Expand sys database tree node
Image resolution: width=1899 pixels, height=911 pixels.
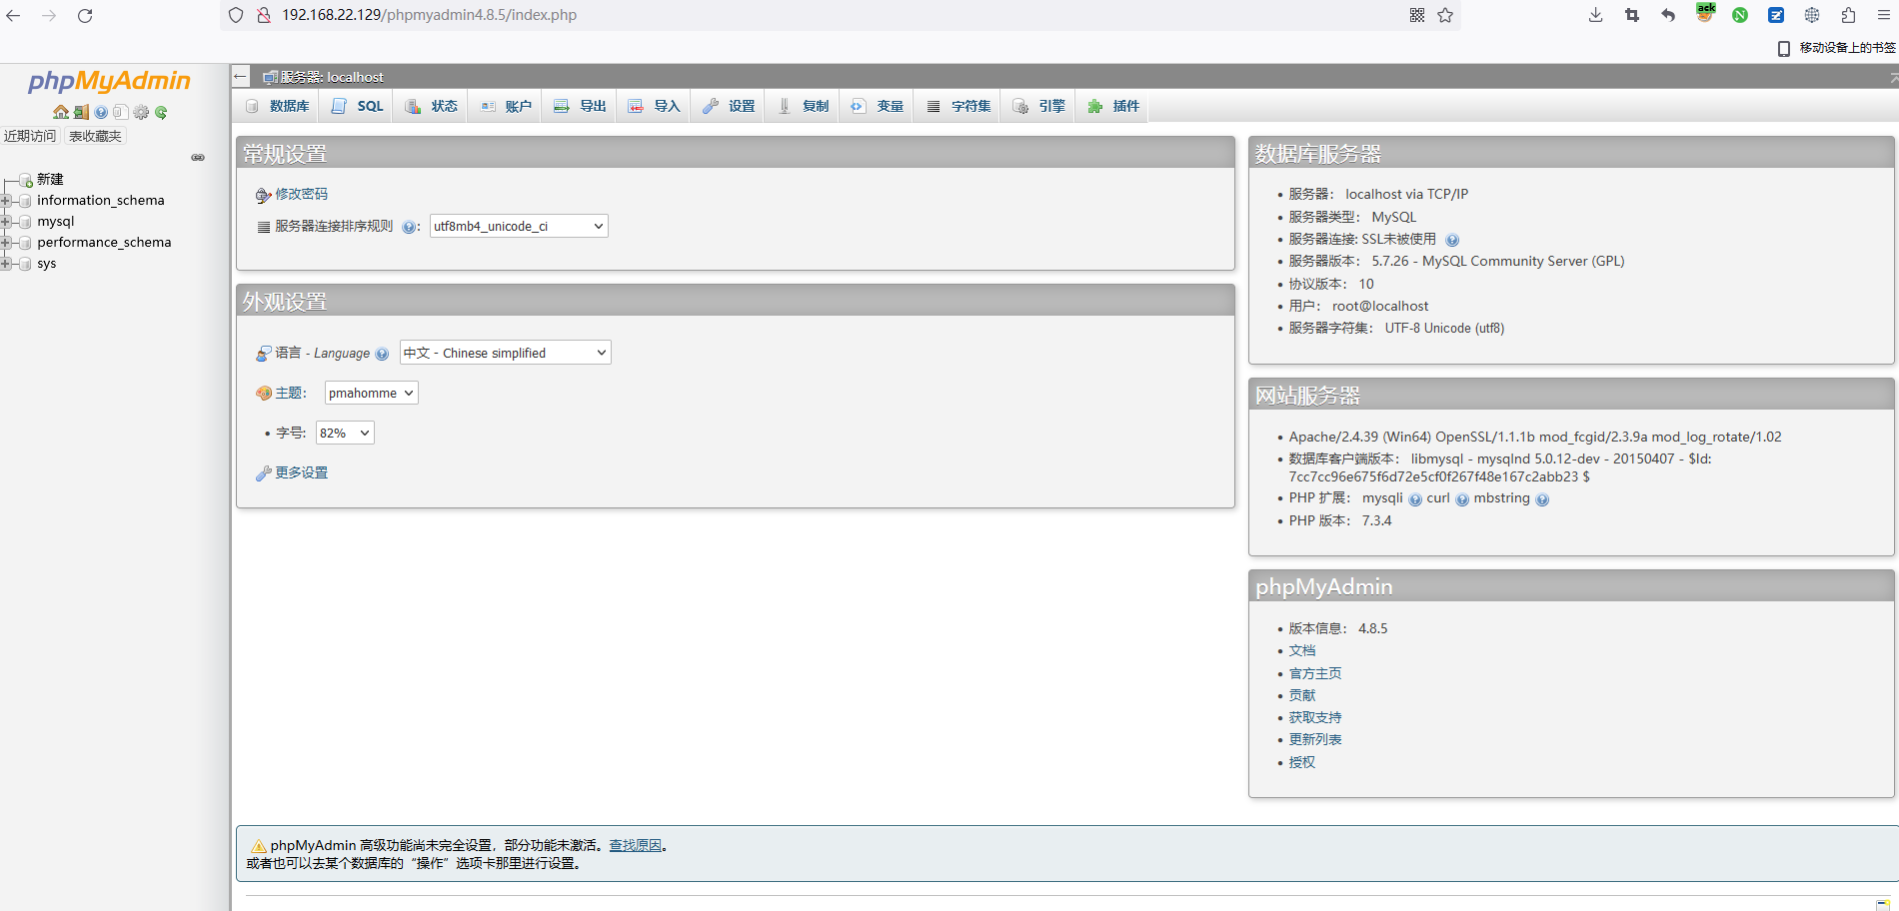pyautogui.click(x=6, y=264)
